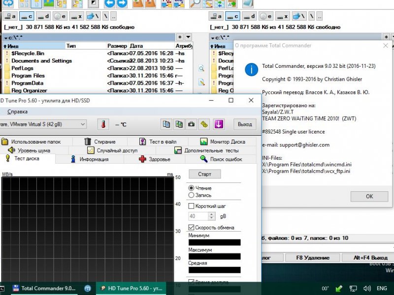This screenshot has height=295, width=394.
Task: Sort left panel by the Размер column
Action: coord(117,46)
